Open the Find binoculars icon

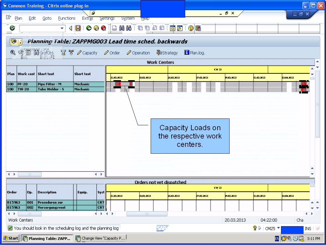pyautogui.click(x=121, y=28)
